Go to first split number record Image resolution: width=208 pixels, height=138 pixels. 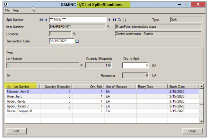pos(41,20)
